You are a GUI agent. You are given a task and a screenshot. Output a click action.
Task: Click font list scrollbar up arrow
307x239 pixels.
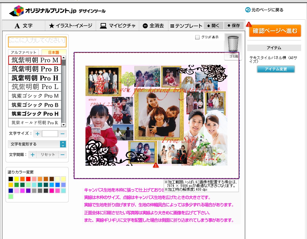[63, 58]
